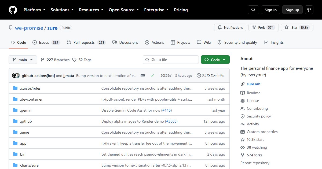Screen dimensions: 322x169
Task: Click the Sign up button
Action: [x=292, y=10]
